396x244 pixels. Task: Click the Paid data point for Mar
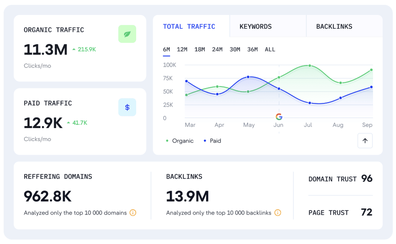[186, 81]
